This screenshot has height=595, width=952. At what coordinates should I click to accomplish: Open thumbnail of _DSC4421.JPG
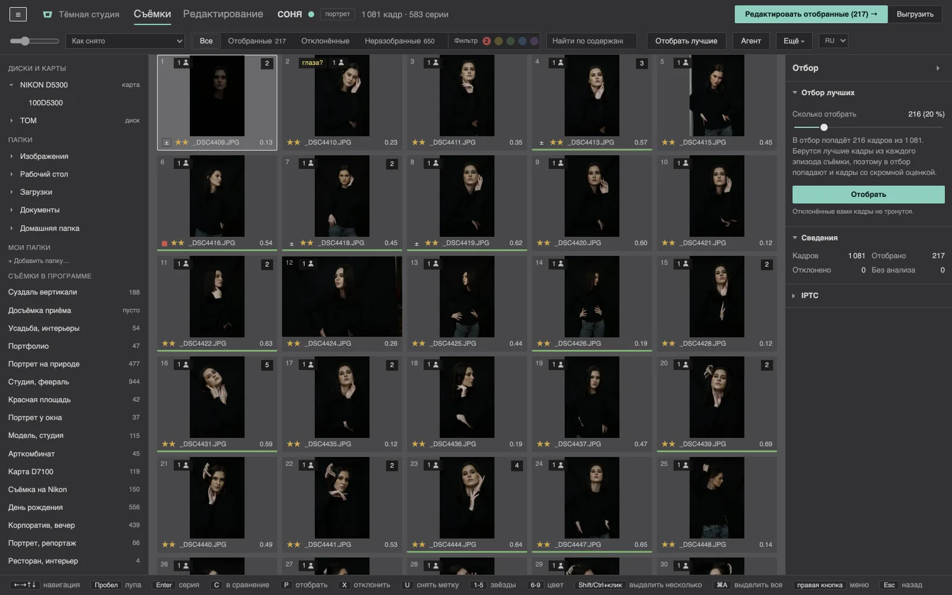(x=717, y=196)
